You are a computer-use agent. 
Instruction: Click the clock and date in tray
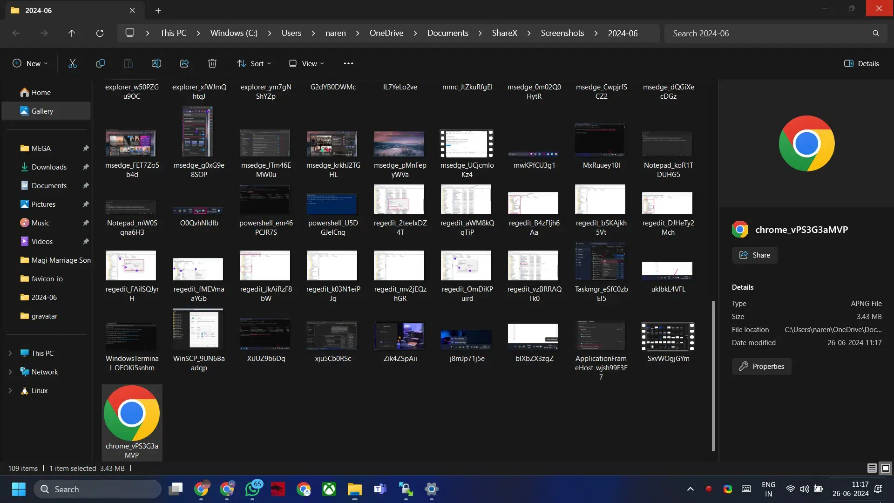850,489
